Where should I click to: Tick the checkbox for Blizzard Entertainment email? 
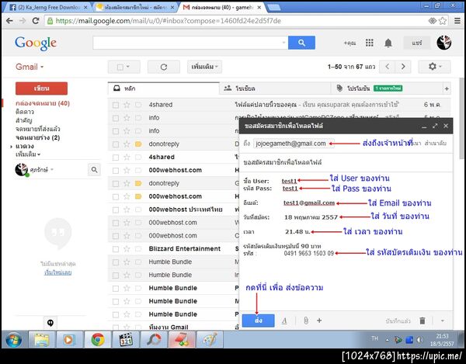116,249
